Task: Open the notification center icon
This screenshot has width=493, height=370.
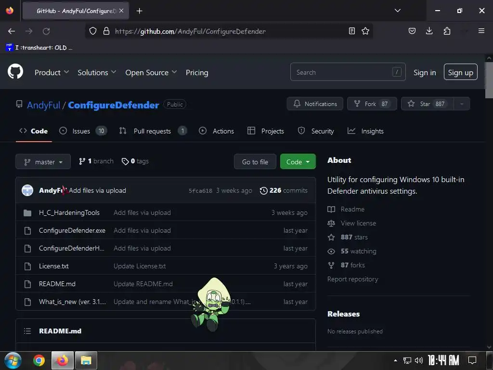Action: 472,360
